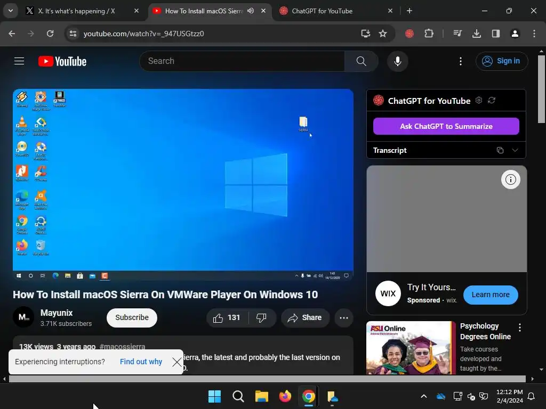Expand the Transcript section chevron
This screenshot has height=409, width=546.
point(515,150)
